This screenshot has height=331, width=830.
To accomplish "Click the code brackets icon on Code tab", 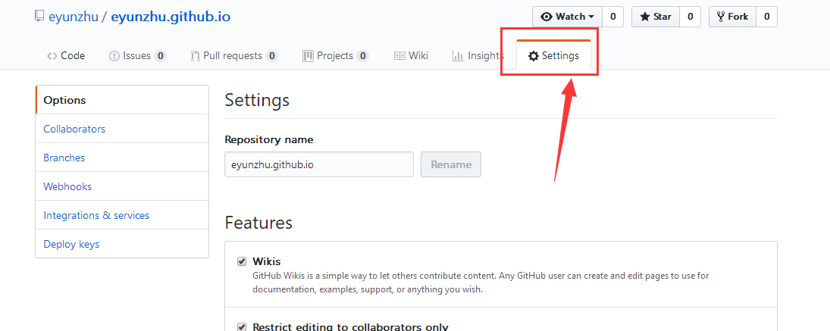I will [x=52, y=56].
